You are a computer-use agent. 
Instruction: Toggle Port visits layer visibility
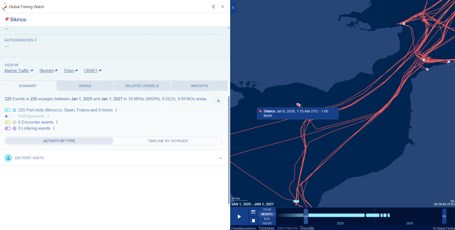point(8,110)
